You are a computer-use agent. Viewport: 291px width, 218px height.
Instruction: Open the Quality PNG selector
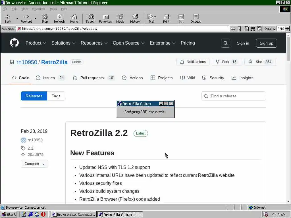click(x=283, y=29)
